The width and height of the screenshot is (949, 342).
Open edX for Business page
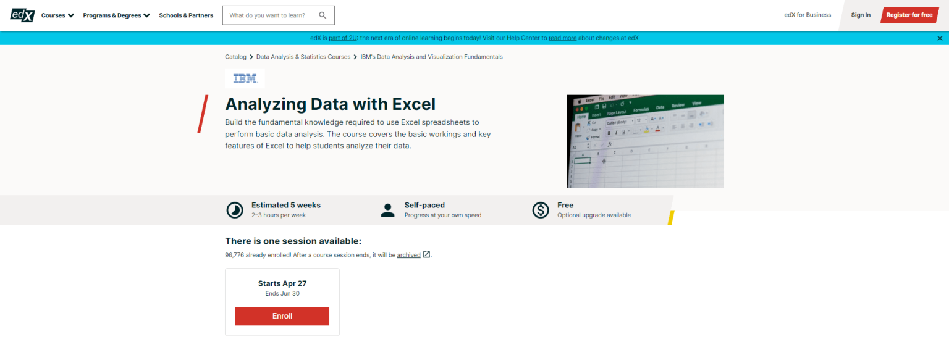[808, 15]
